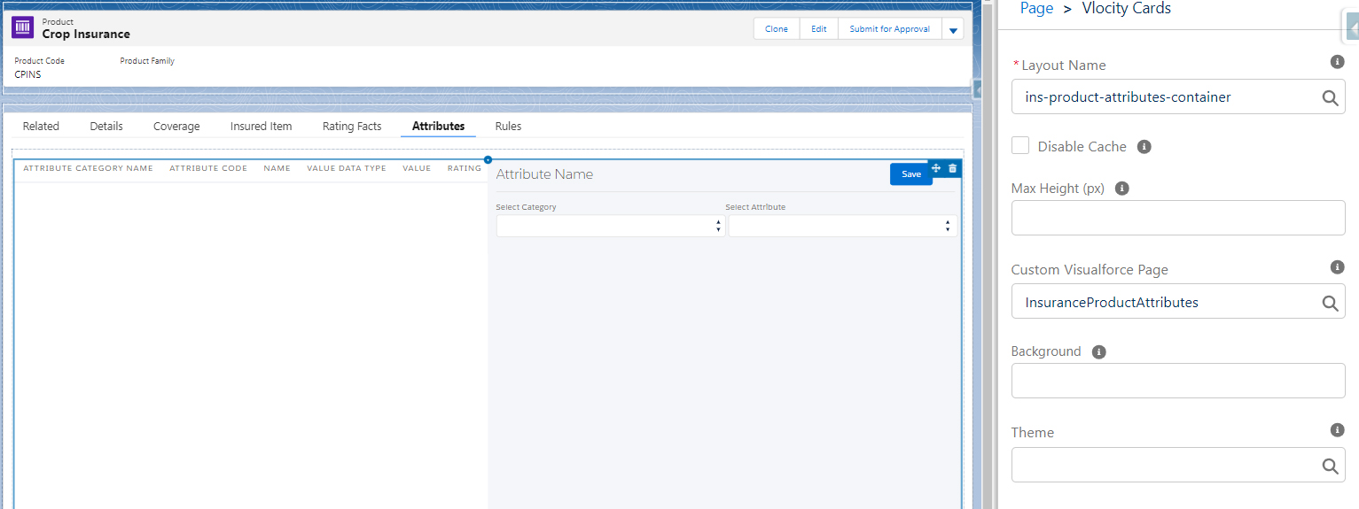Click the blue Save button
The width and height of the screenshot is (1359, 509).
point(911,174)
